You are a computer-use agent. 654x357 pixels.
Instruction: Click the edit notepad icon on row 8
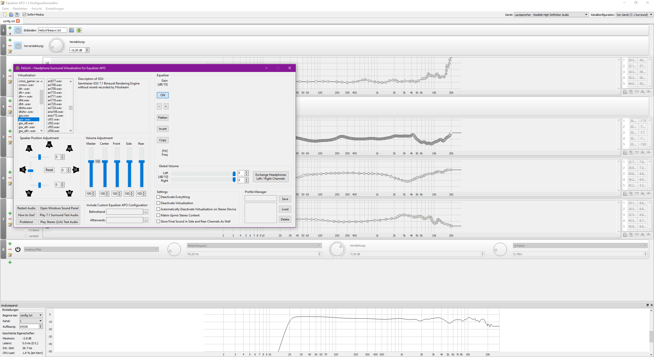coord(10,255)
